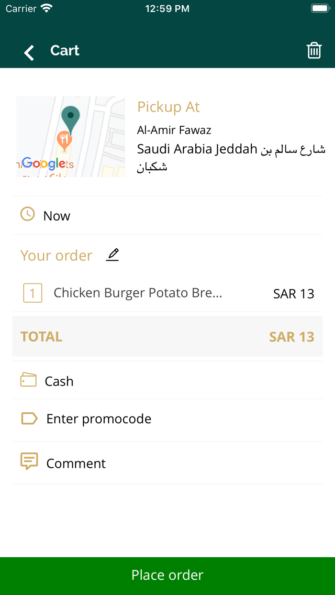The image size is (335, 595).
Task: Select the wallet icon beside Cash
Action: [28, 380]
